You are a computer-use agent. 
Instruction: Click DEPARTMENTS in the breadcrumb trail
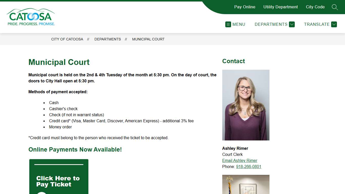pos(108,39)
